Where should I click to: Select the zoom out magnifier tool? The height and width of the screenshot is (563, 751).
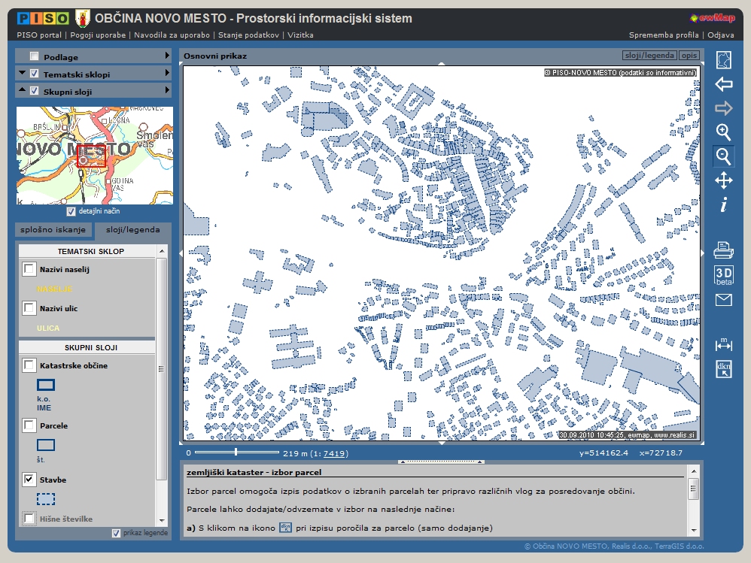click(x=723, y=156)
